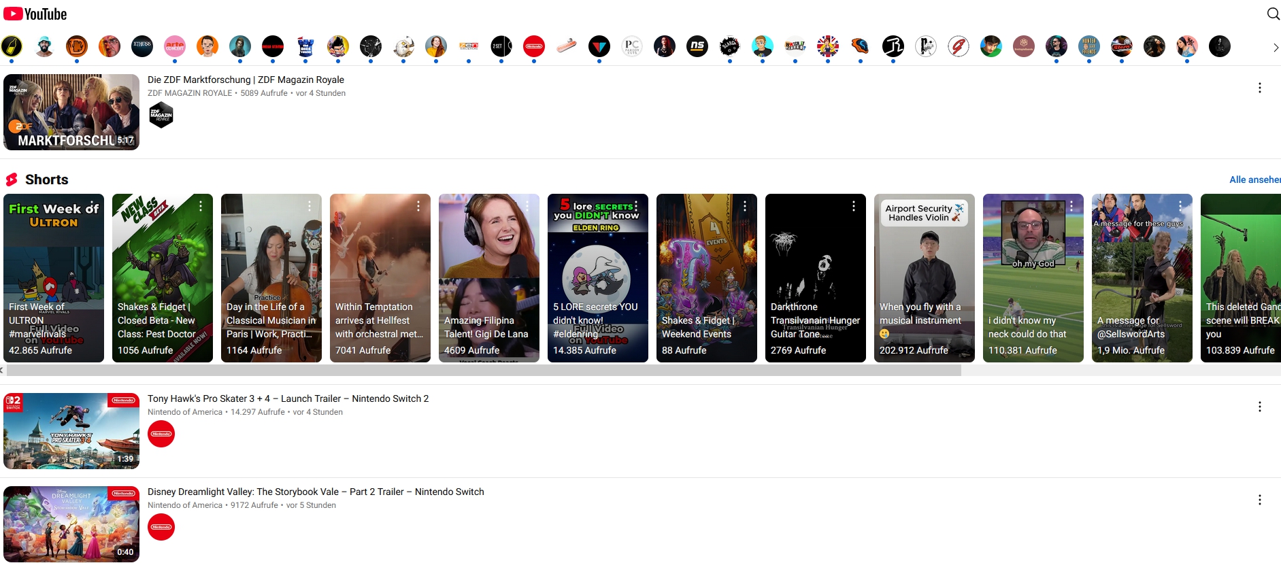The image size is (1281, 563).
Task: Open Nintendo of America link under Tony Hawk
Action: [x=185, y=412]
